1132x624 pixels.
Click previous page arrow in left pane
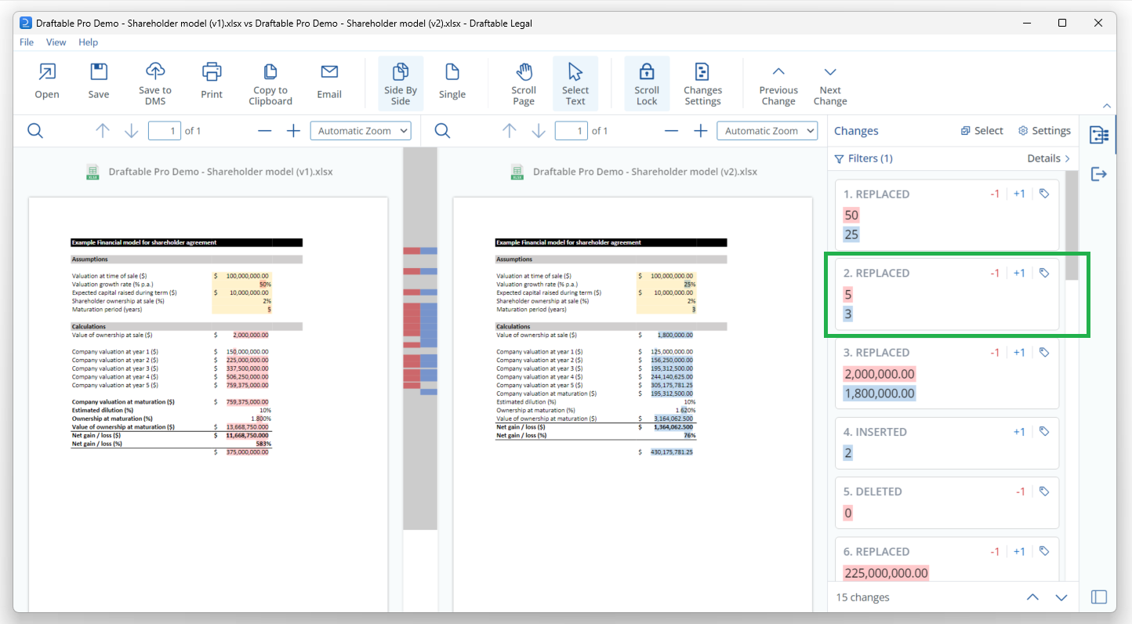pos(103,131)
